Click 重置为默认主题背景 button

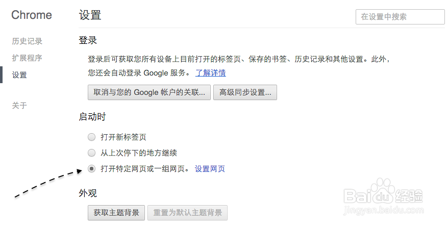click(x=187, y=213)
